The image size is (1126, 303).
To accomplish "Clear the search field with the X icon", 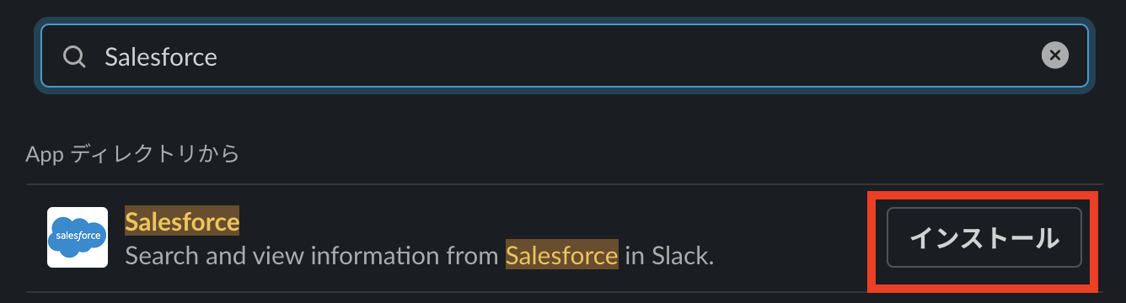I will point(1054,56).
